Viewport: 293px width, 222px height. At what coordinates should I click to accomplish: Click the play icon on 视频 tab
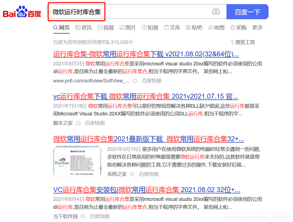click(100, 28)
